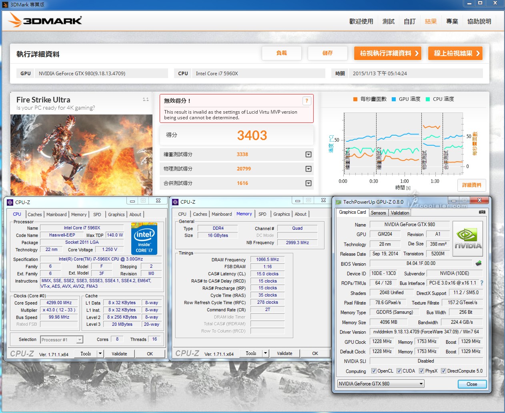Image resolution: width=505 pixels, height=413 pixels.
Task: Click View result online orange button
Action: pos(455,53)
